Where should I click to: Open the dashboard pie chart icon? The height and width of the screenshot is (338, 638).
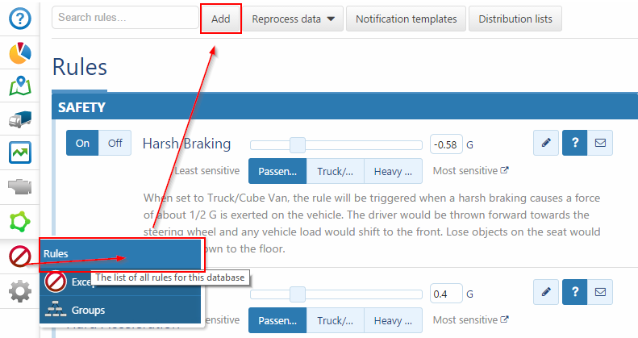(19, 53)
